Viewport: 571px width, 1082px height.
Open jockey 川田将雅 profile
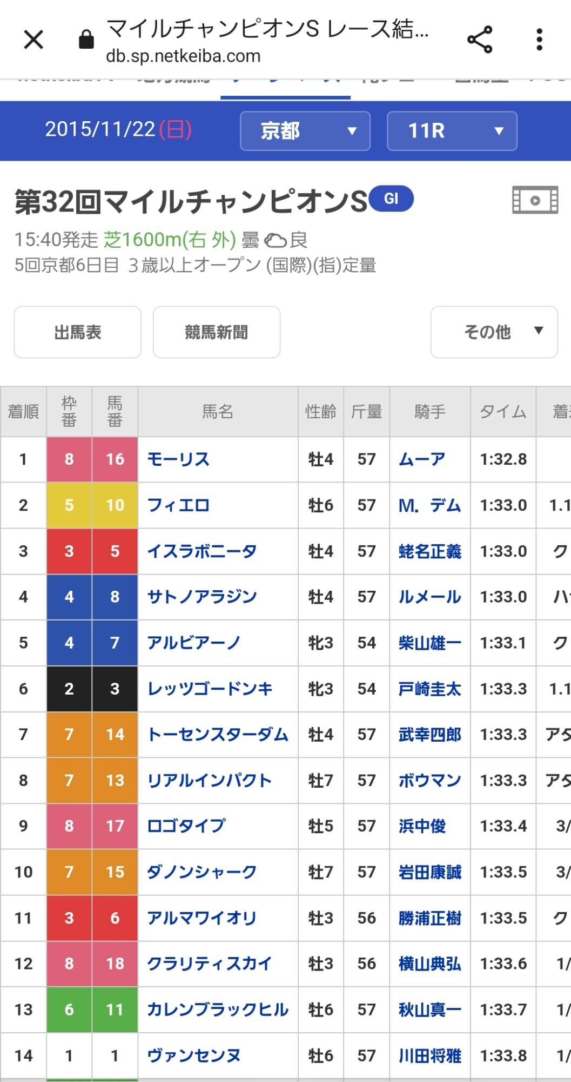pyautogui.click(x=429, y=1055)
